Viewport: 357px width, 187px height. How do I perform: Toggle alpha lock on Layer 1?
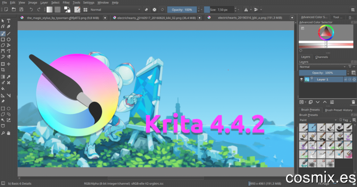pyautogui.click(x=354, y=79)
